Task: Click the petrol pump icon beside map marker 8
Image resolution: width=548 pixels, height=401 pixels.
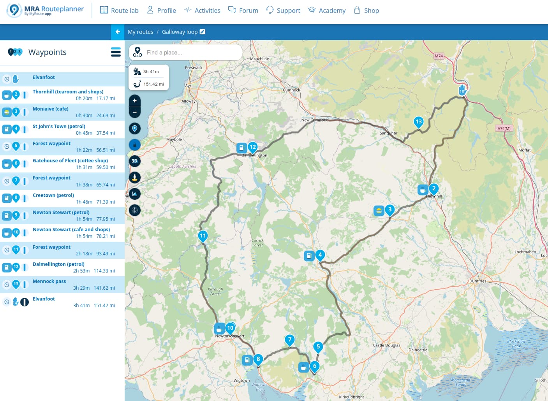Action: tap(247, 360)
